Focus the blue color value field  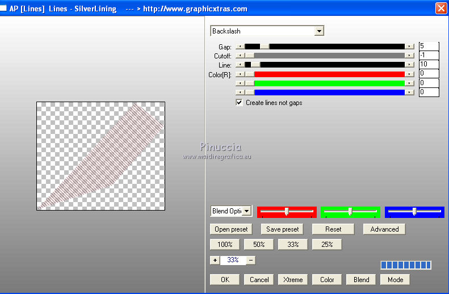429,92
